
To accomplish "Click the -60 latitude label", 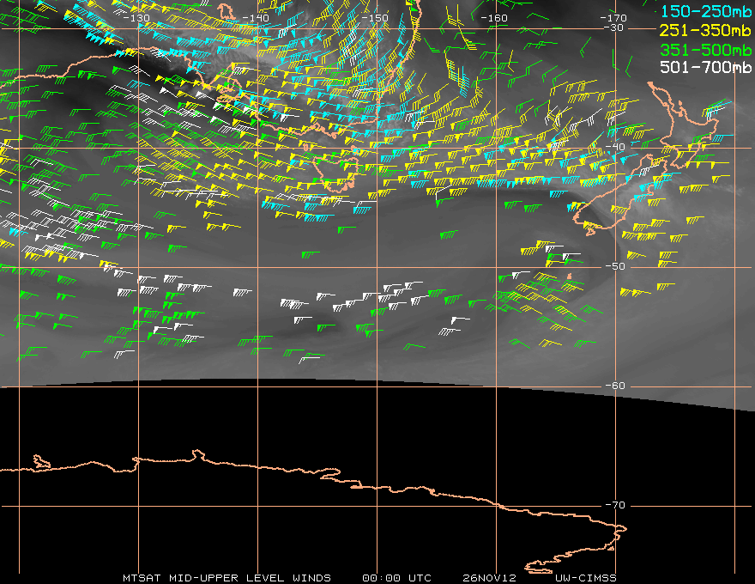I will tap(614, 386).
